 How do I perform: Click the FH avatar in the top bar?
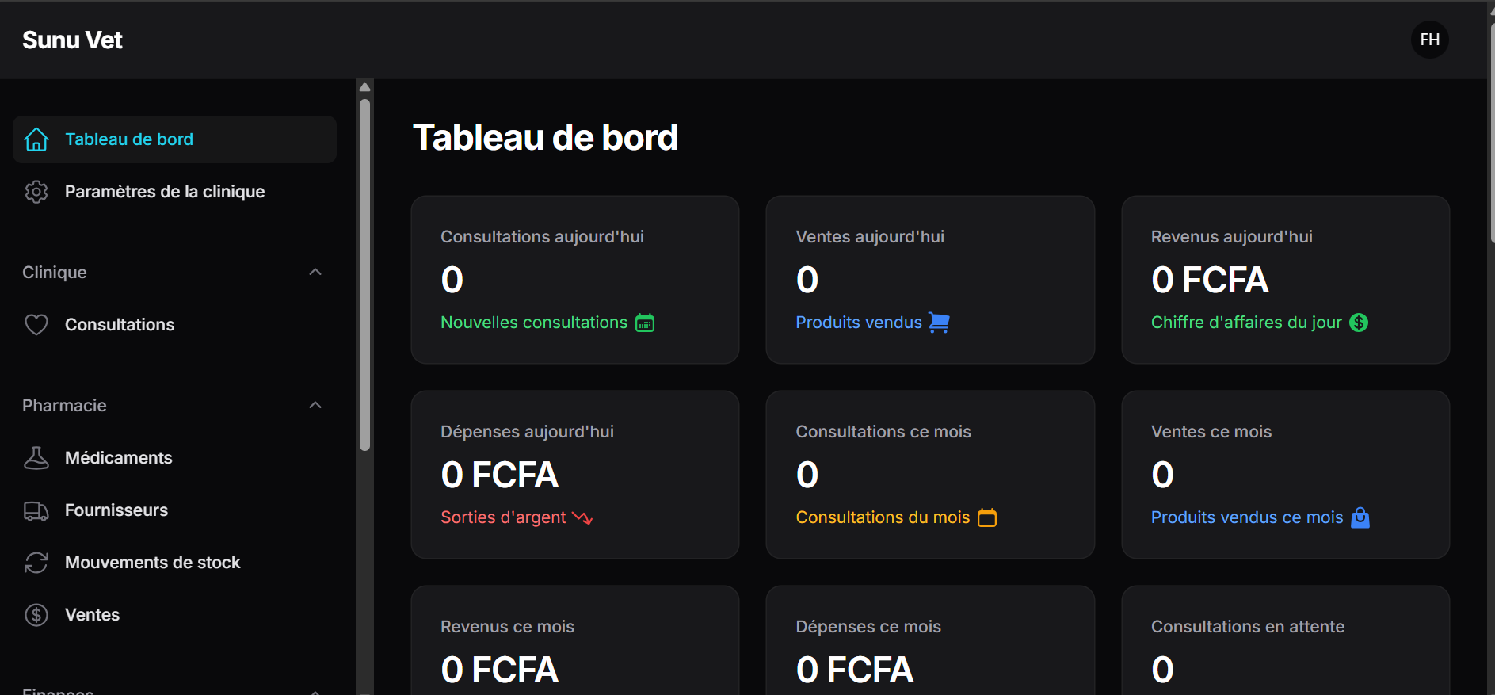pyautogui.click(x=1429, y=40)
